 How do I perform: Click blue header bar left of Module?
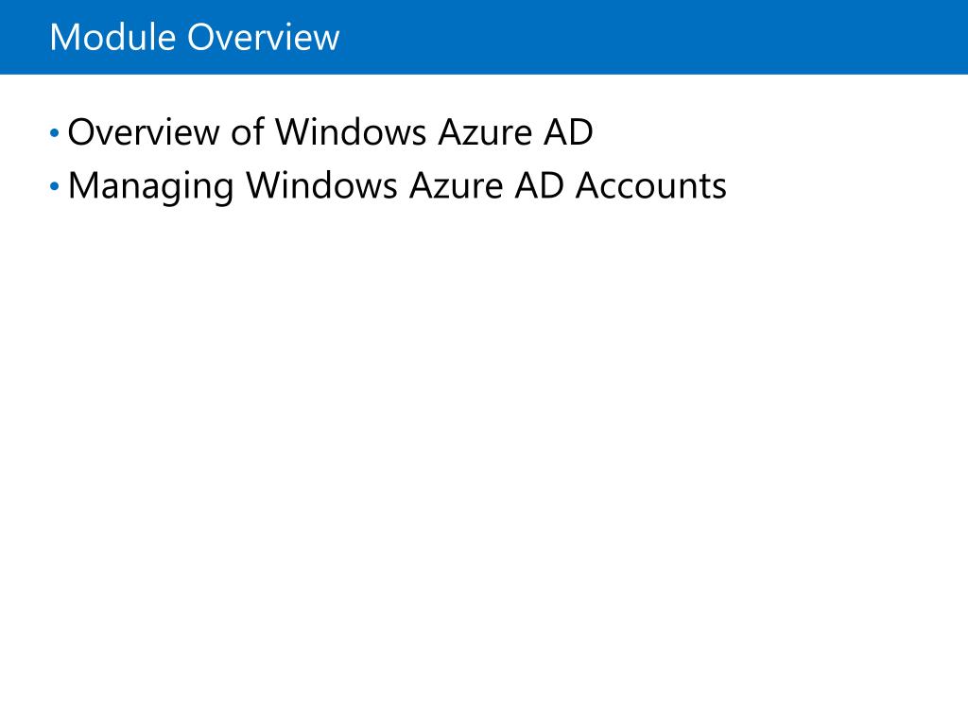click(x=25, y=37)
